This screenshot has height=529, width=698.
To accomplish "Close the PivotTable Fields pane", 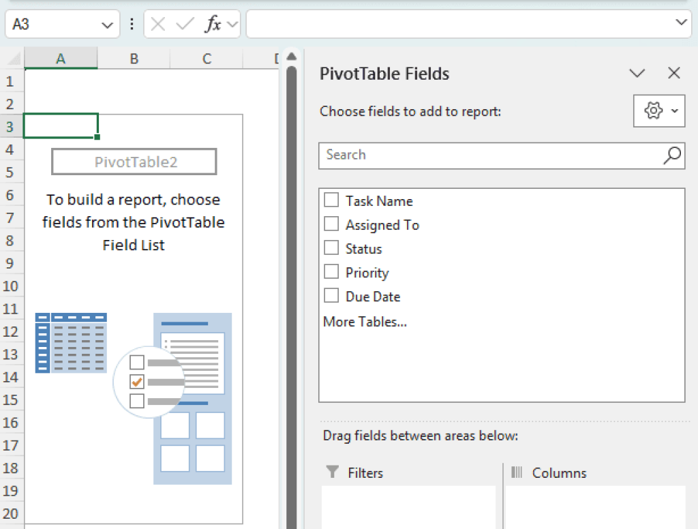I will 673,73.
